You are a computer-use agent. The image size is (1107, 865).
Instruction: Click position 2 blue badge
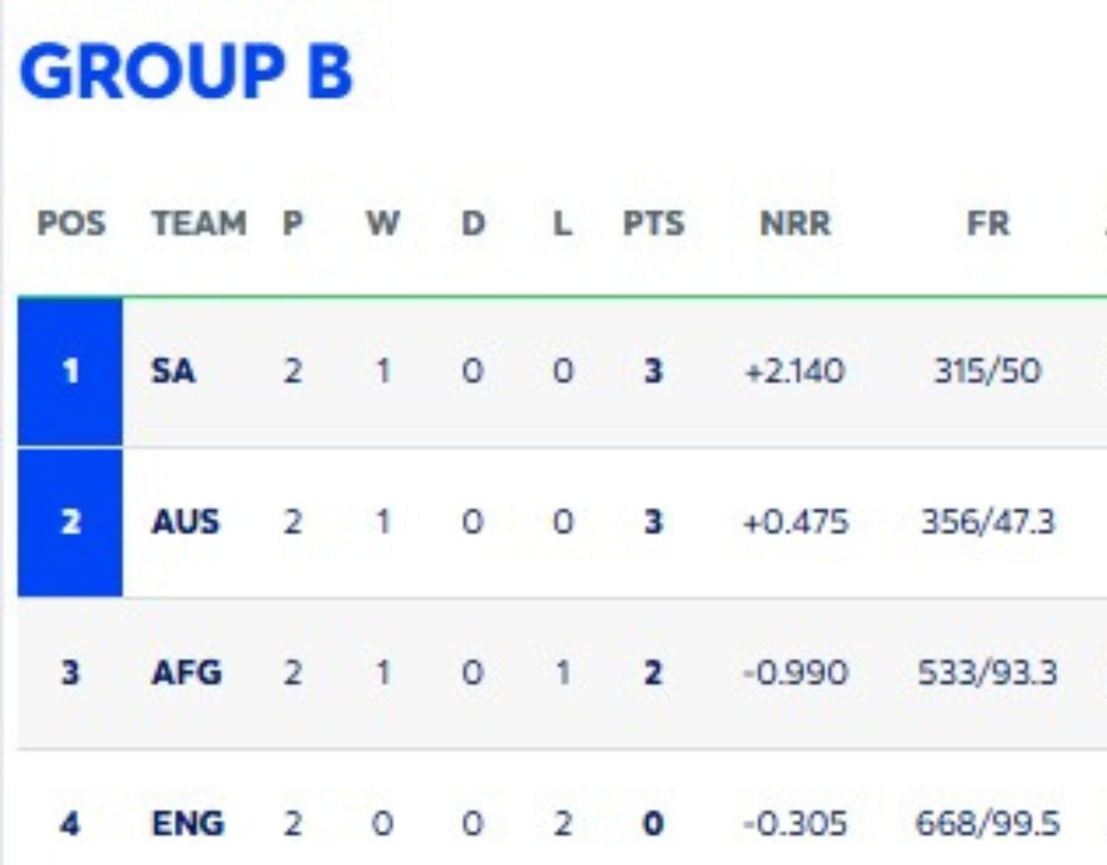click(x=70, y=522)
